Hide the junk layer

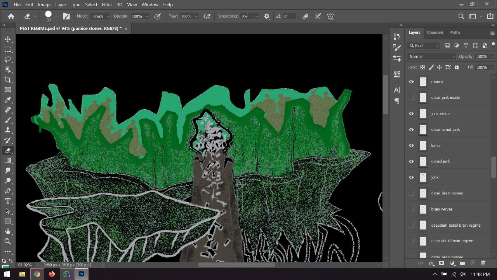click(x=411, y=177)
